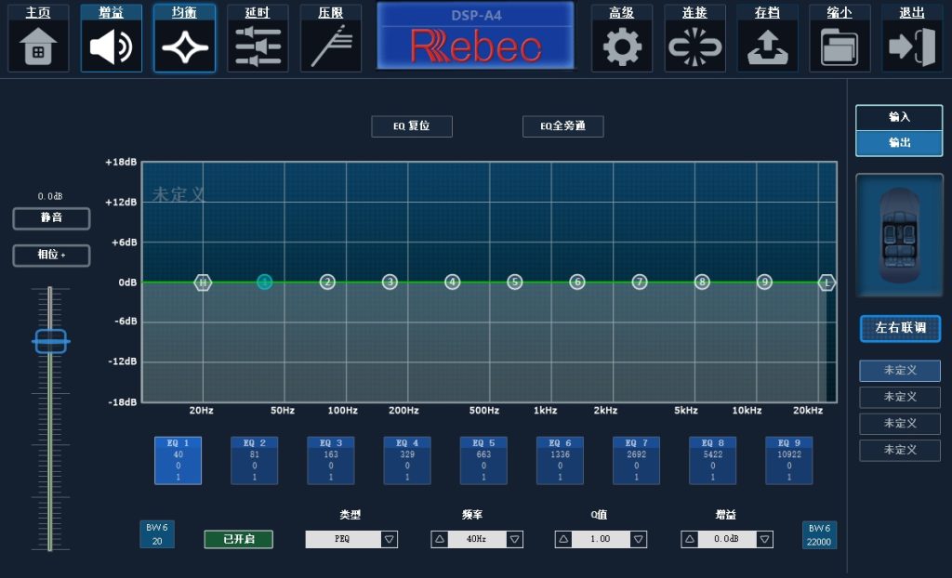The width and height of the screenshot is (952, 578).
Task: Toggle 左右联调 left-right link
Action: pos(900,328)
